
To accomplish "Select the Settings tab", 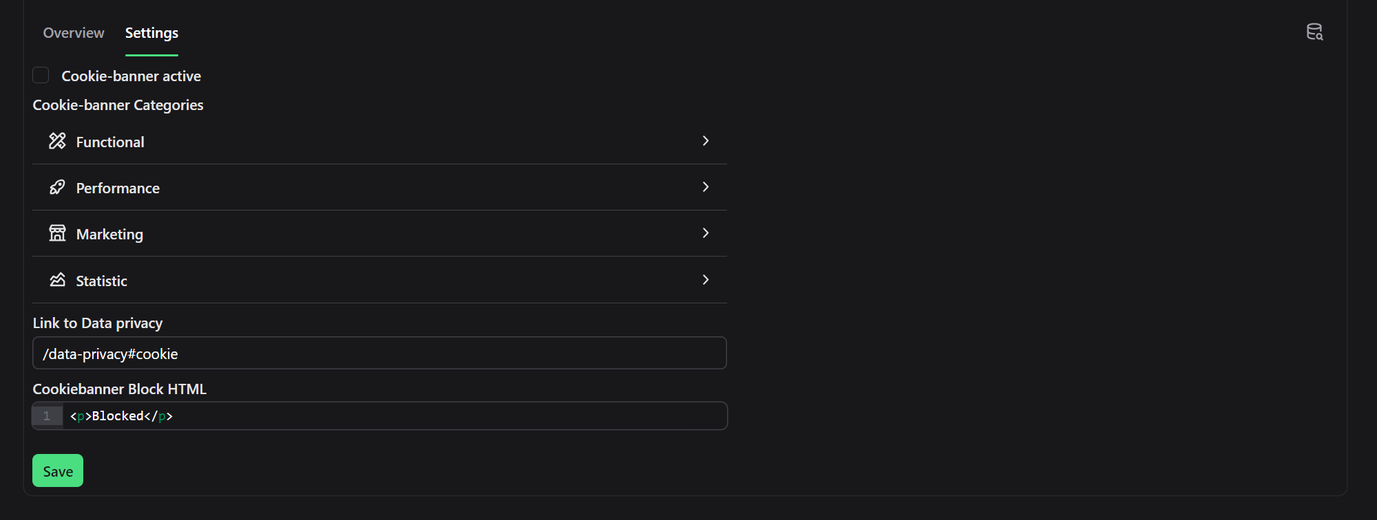I will pyautogui.click(x=151, y=33).
